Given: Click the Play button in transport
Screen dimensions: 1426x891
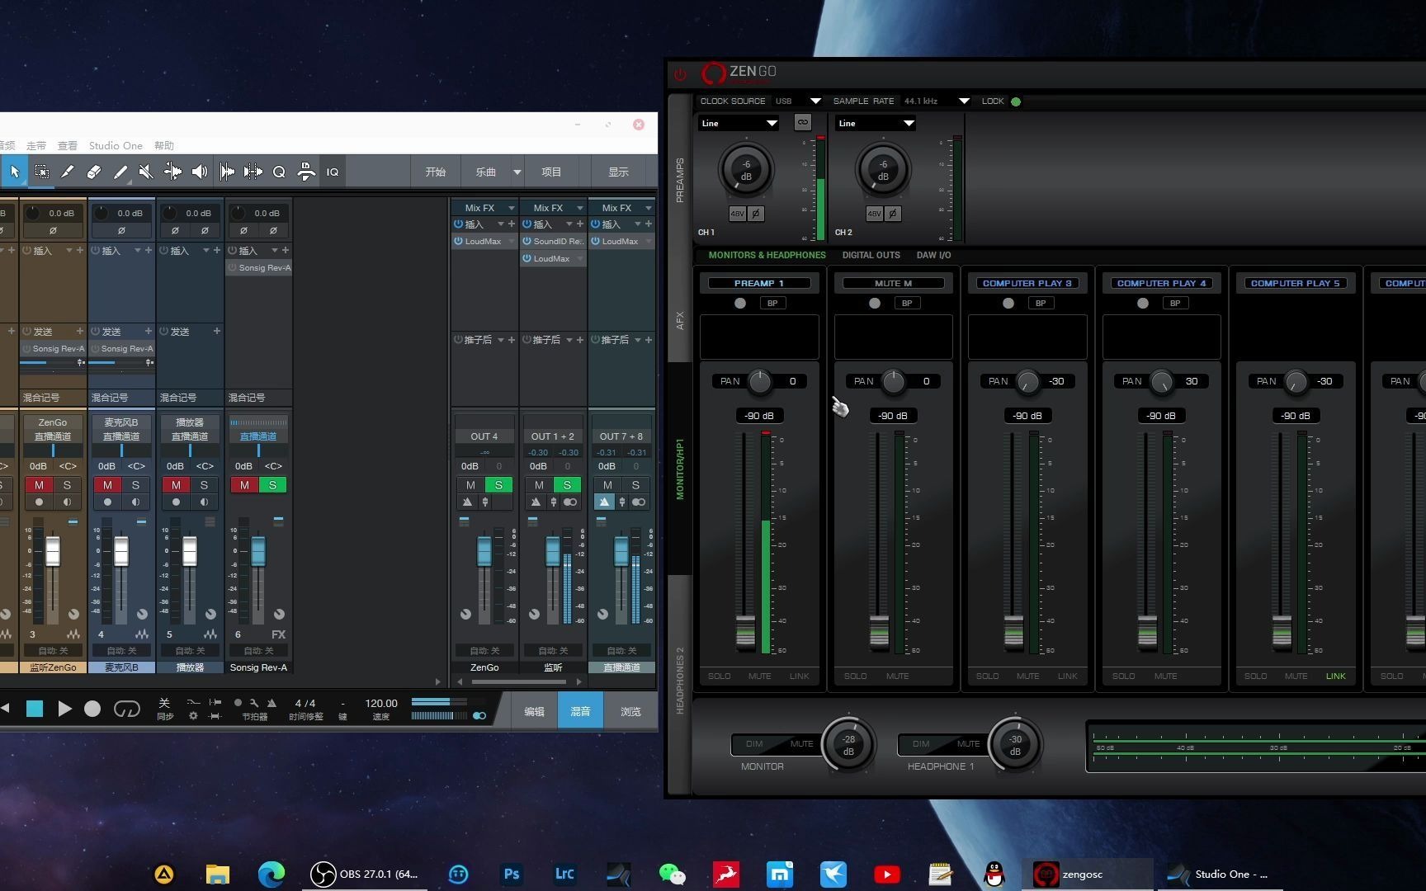Looking at the screenshot, I should point(64,709).
